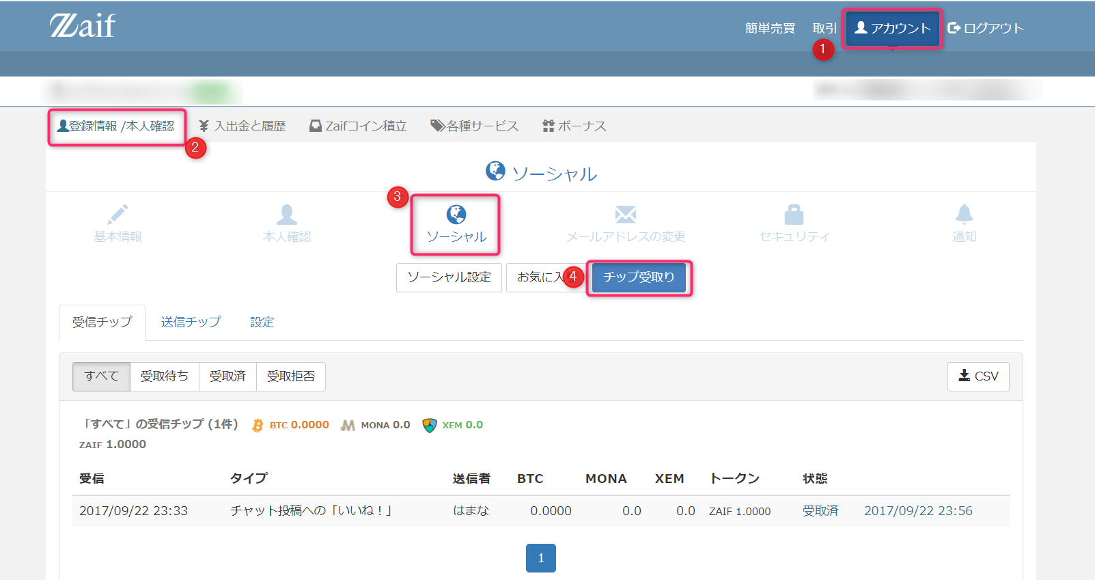Click 受信 column header
The height and width of the screenshot is (580, 1095).
pyautogui.click(x=92, y=479)
